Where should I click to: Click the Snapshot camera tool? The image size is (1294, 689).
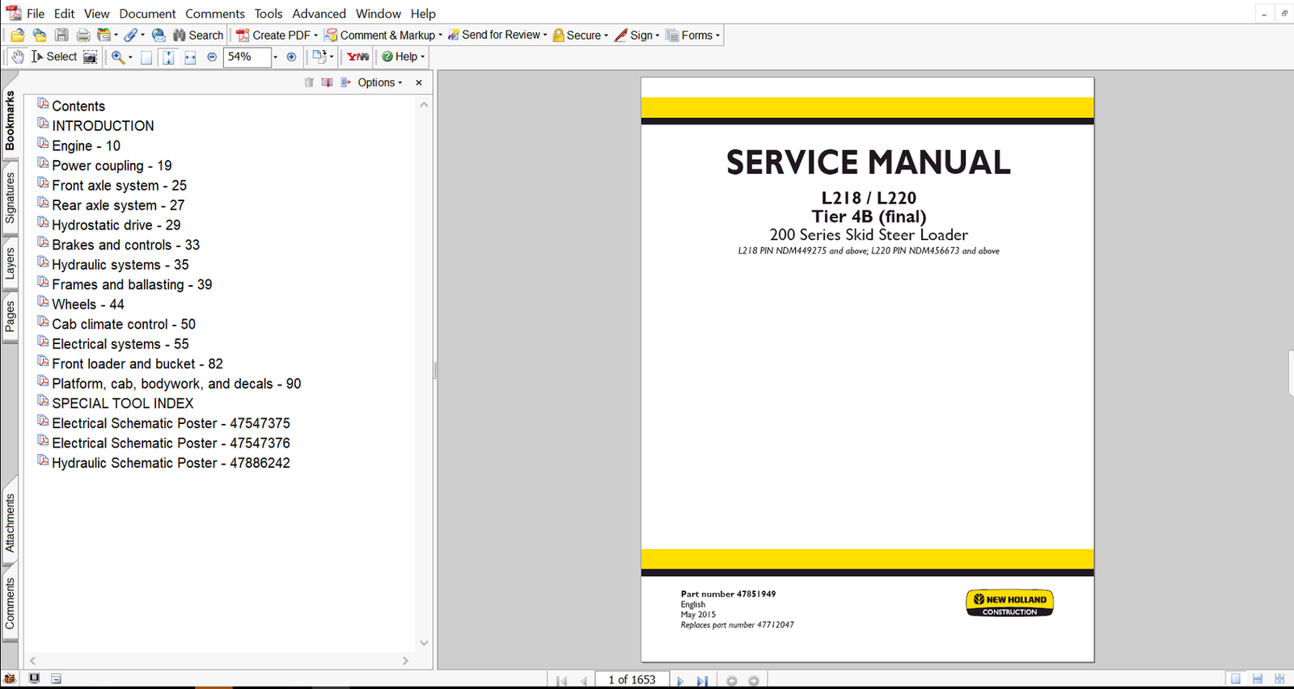coord(91,57)
